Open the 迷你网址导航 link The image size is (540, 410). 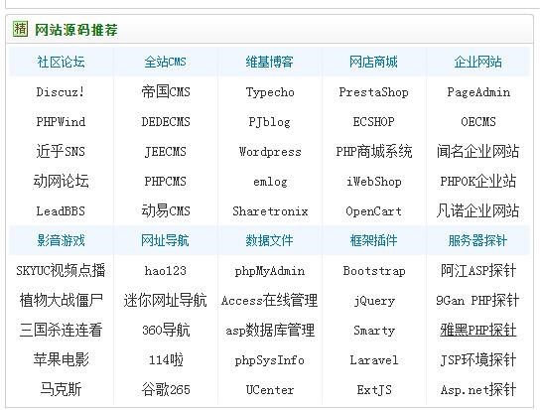coord(166,300)
